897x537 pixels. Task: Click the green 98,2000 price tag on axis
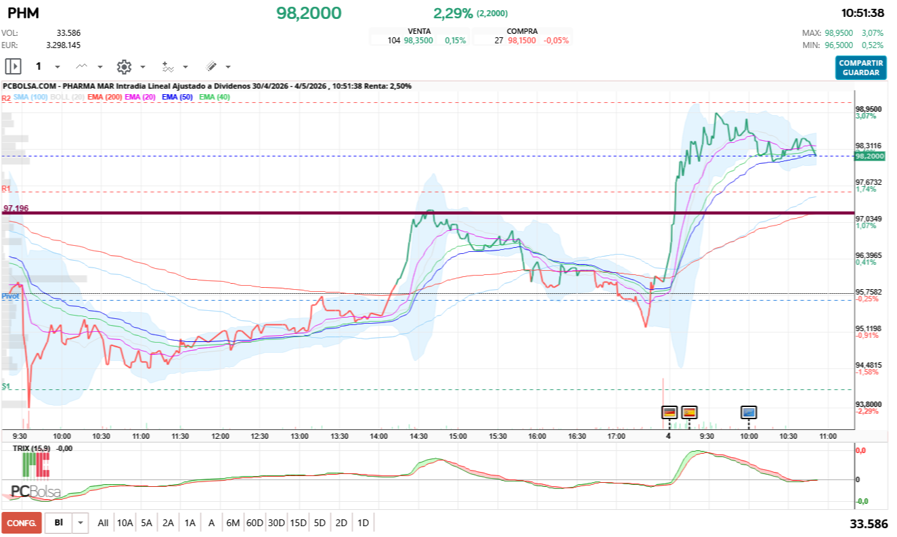click(870, 156)
